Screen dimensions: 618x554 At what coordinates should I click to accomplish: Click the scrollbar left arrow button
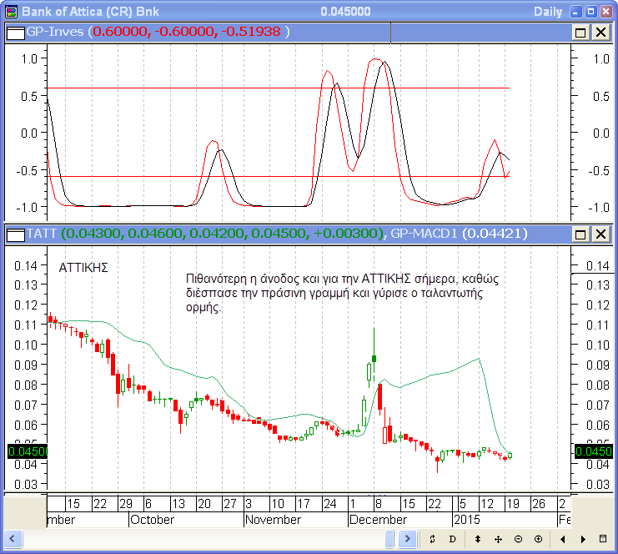coord(13,539)
